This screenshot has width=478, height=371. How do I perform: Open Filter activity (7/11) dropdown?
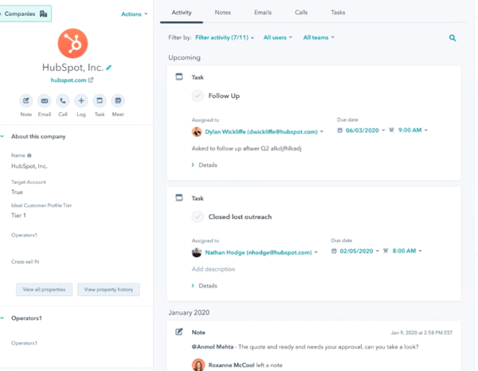coord(225,37)
